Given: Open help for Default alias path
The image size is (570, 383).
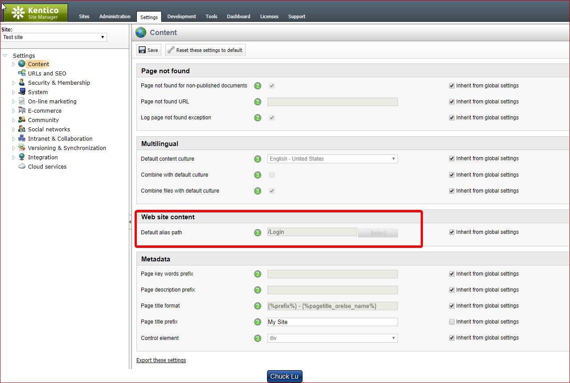Looking at the screenshot, I should coord(258,233).
